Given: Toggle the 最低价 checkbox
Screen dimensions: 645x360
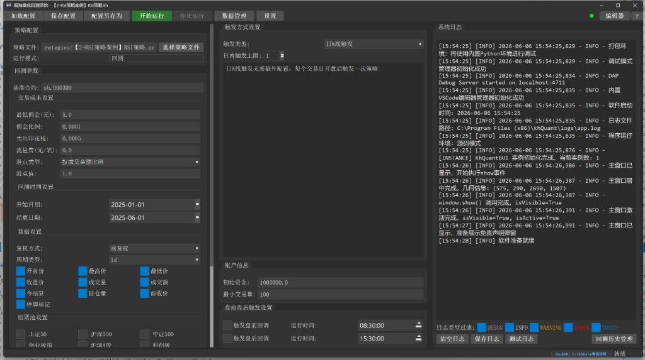Looking at the screenshot, I should pyautogui.click(x=144, y=271).
